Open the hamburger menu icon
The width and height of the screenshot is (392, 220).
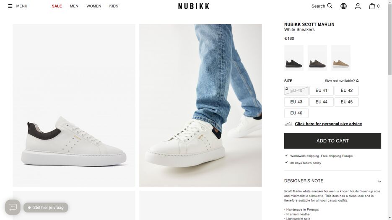[x=10, y=6]
